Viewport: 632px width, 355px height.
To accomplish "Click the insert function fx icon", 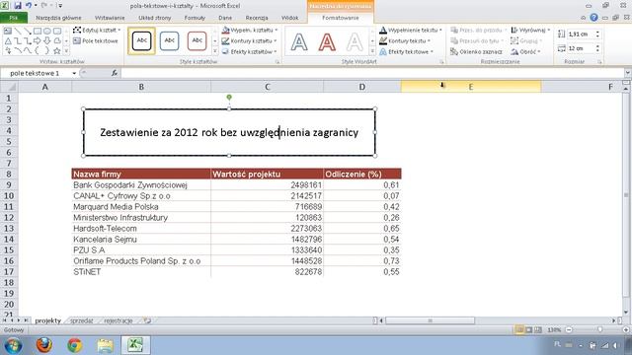I will (x=115, y=73).
